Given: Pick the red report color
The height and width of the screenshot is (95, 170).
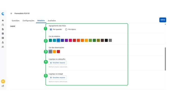Looking at the screenshot, I should [x=74, y=40].
